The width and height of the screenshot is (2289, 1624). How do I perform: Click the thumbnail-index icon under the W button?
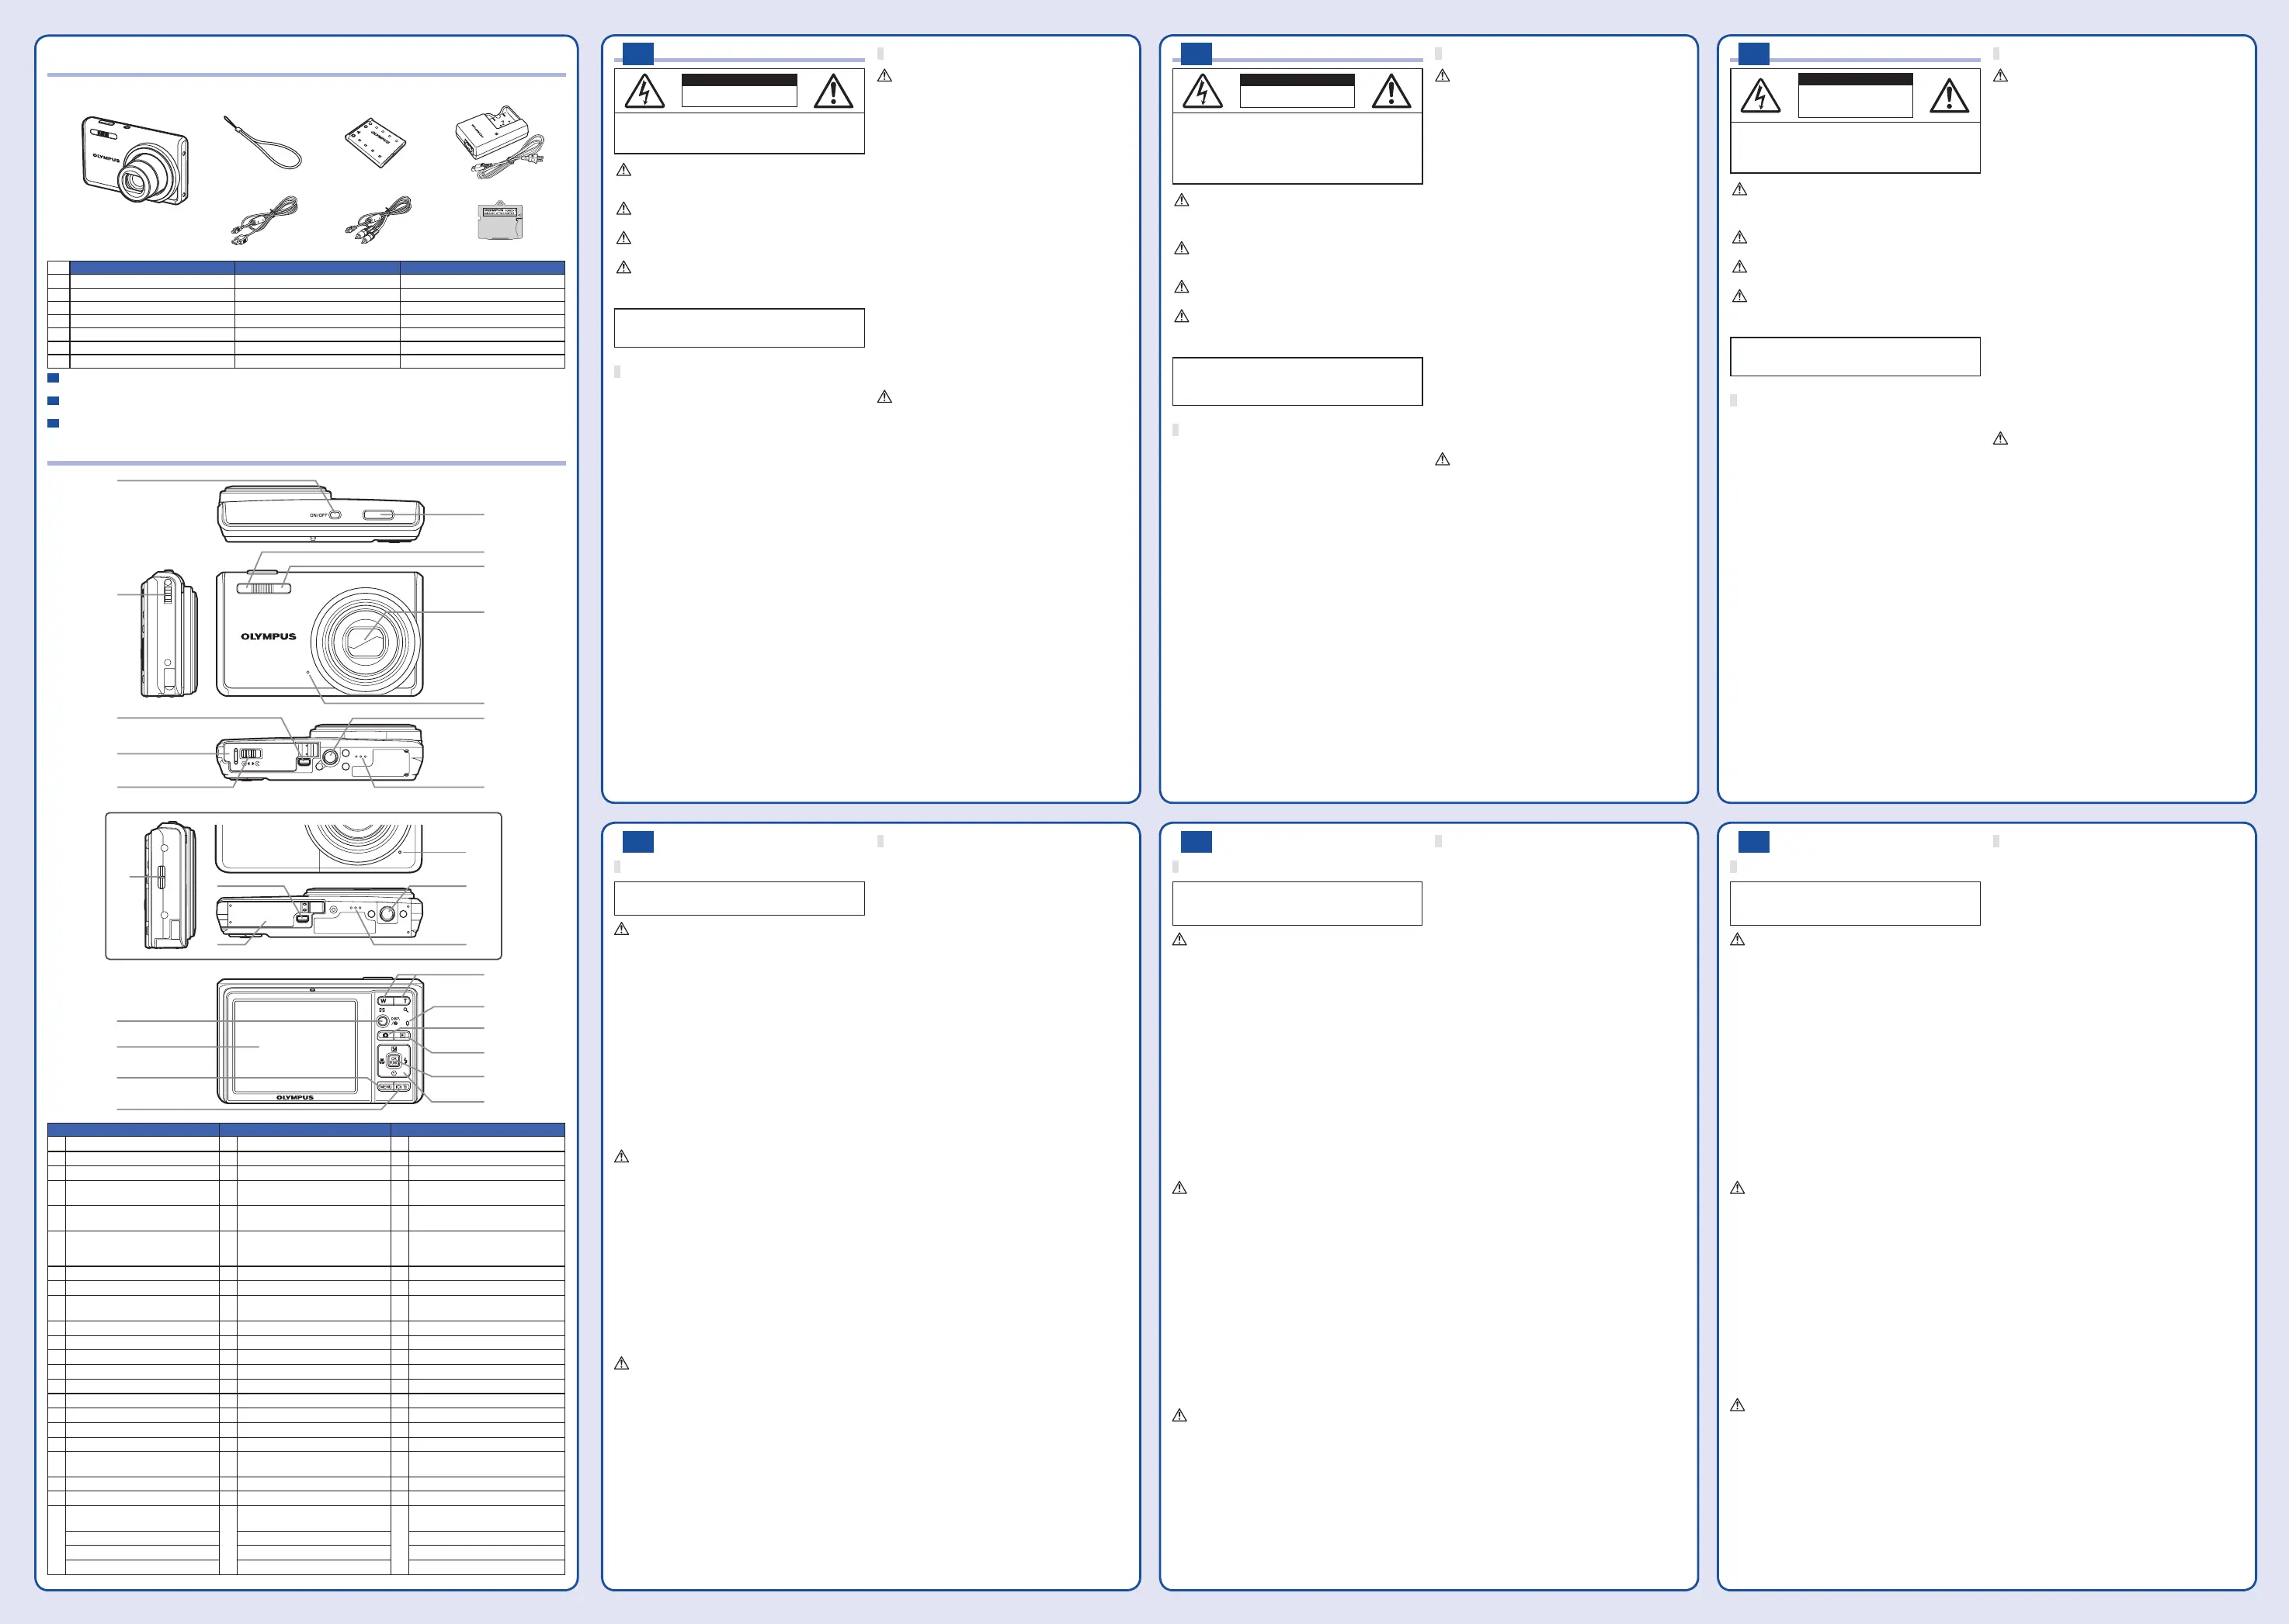click(382, 1010)
